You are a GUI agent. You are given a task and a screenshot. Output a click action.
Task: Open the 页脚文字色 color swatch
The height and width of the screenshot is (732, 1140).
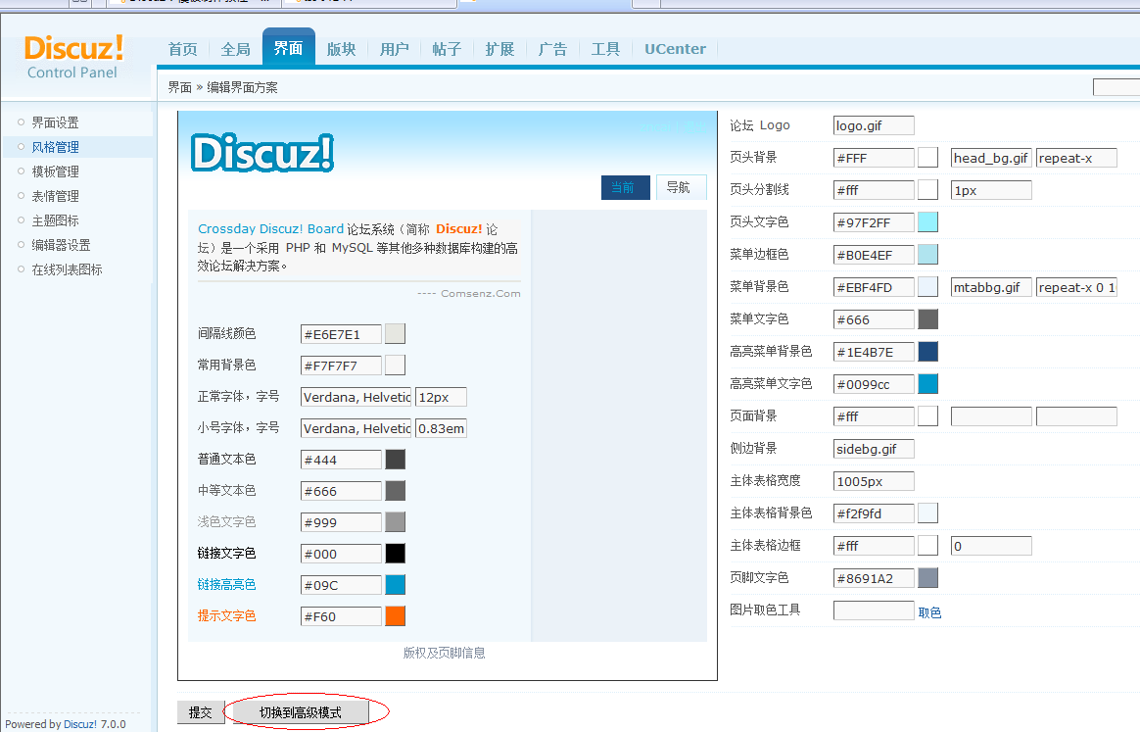click(x=927, y=578)
